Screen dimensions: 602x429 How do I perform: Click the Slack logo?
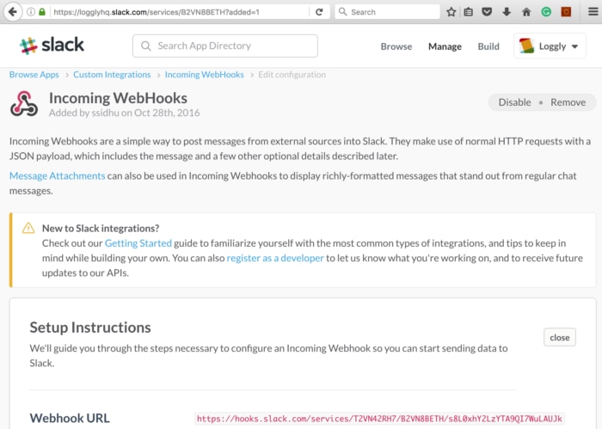tap(52, 46)
